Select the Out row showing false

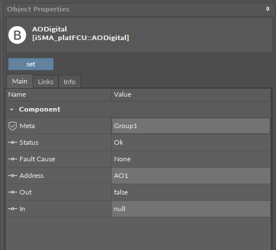click(138, 192)
